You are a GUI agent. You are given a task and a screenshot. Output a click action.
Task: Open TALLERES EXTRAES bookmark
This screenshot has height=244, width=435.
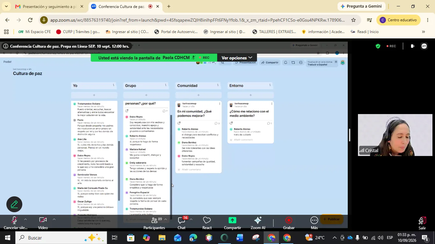[274, 32]
